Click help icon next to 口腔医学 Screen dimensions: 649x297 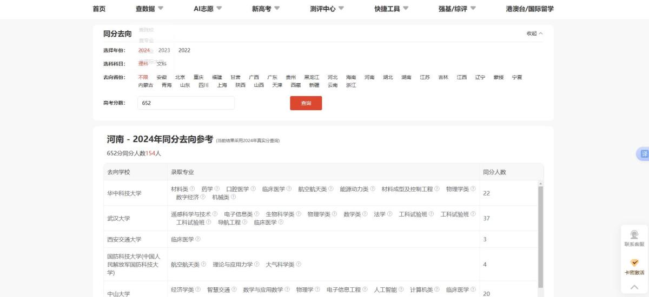pyautogui.click(x=253, y=189)
